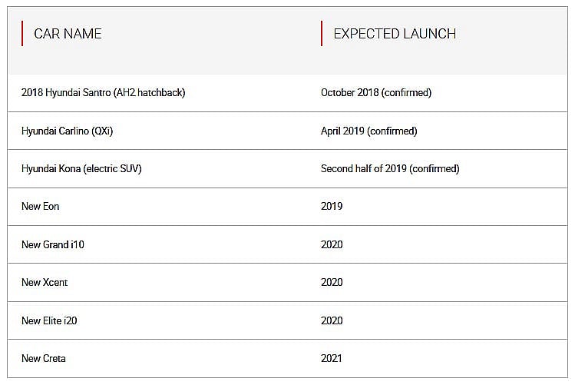Click the 2020 launch year for New Elite i20
This screenshot has height=385, width=575.
(332, 320)
